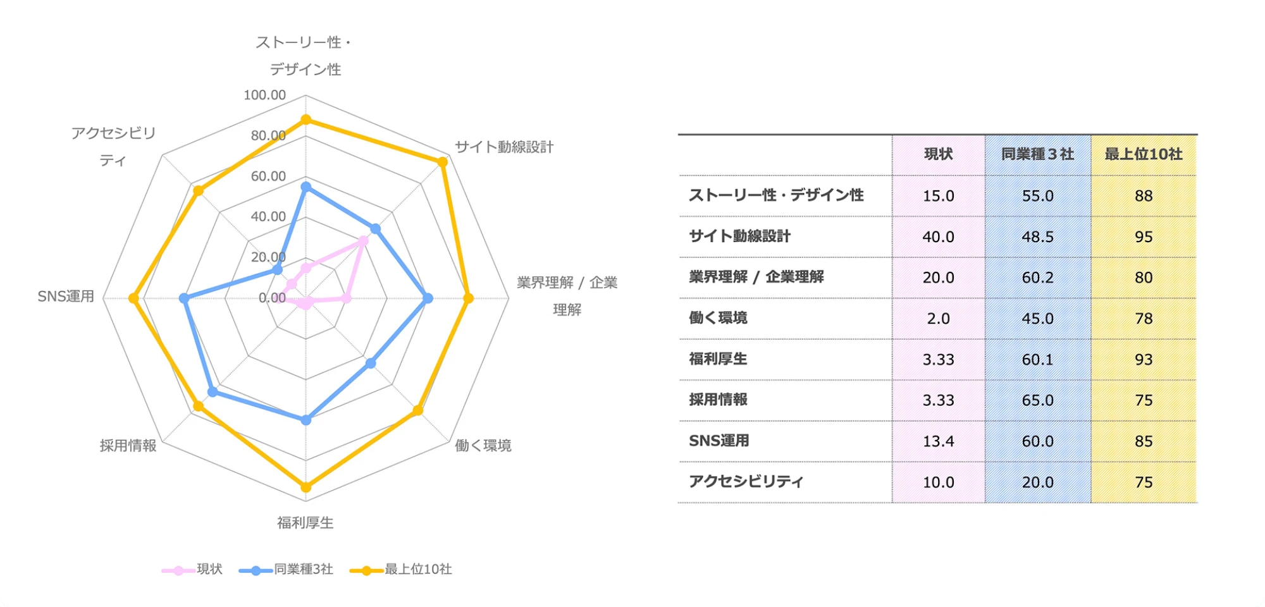Screen dimensions: 1265x607
Task: Select the 現状 table column header
Action: coord(938,154)
